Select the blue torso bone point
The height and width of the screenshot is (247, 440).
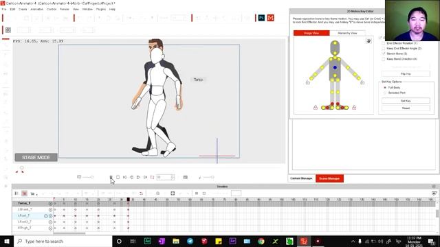pos(335,67)
